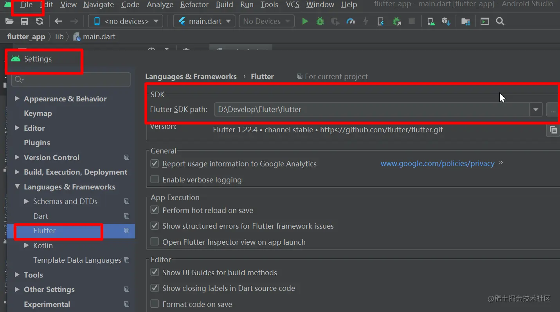560x312 pixels.
Task: Copy Flutter version info icon
Action: [x=553, y=130]
